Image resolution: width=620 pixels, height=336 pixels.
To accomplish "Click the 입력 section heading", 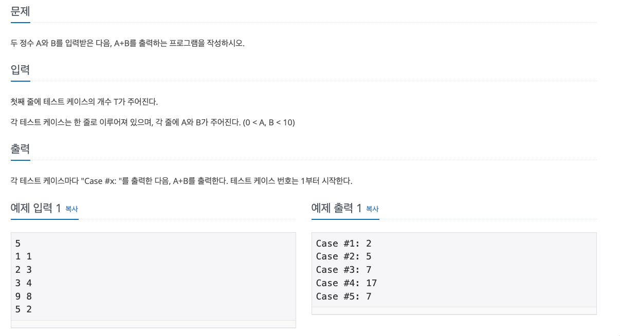I will (20, 70).
